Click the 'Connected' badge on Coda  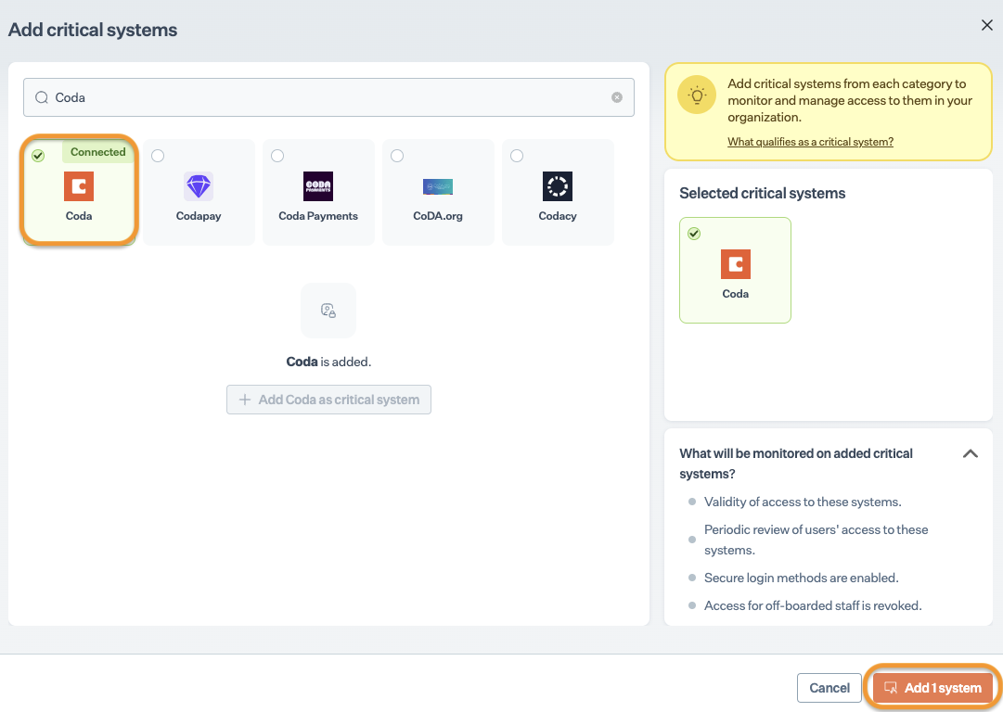pos(97,152)
